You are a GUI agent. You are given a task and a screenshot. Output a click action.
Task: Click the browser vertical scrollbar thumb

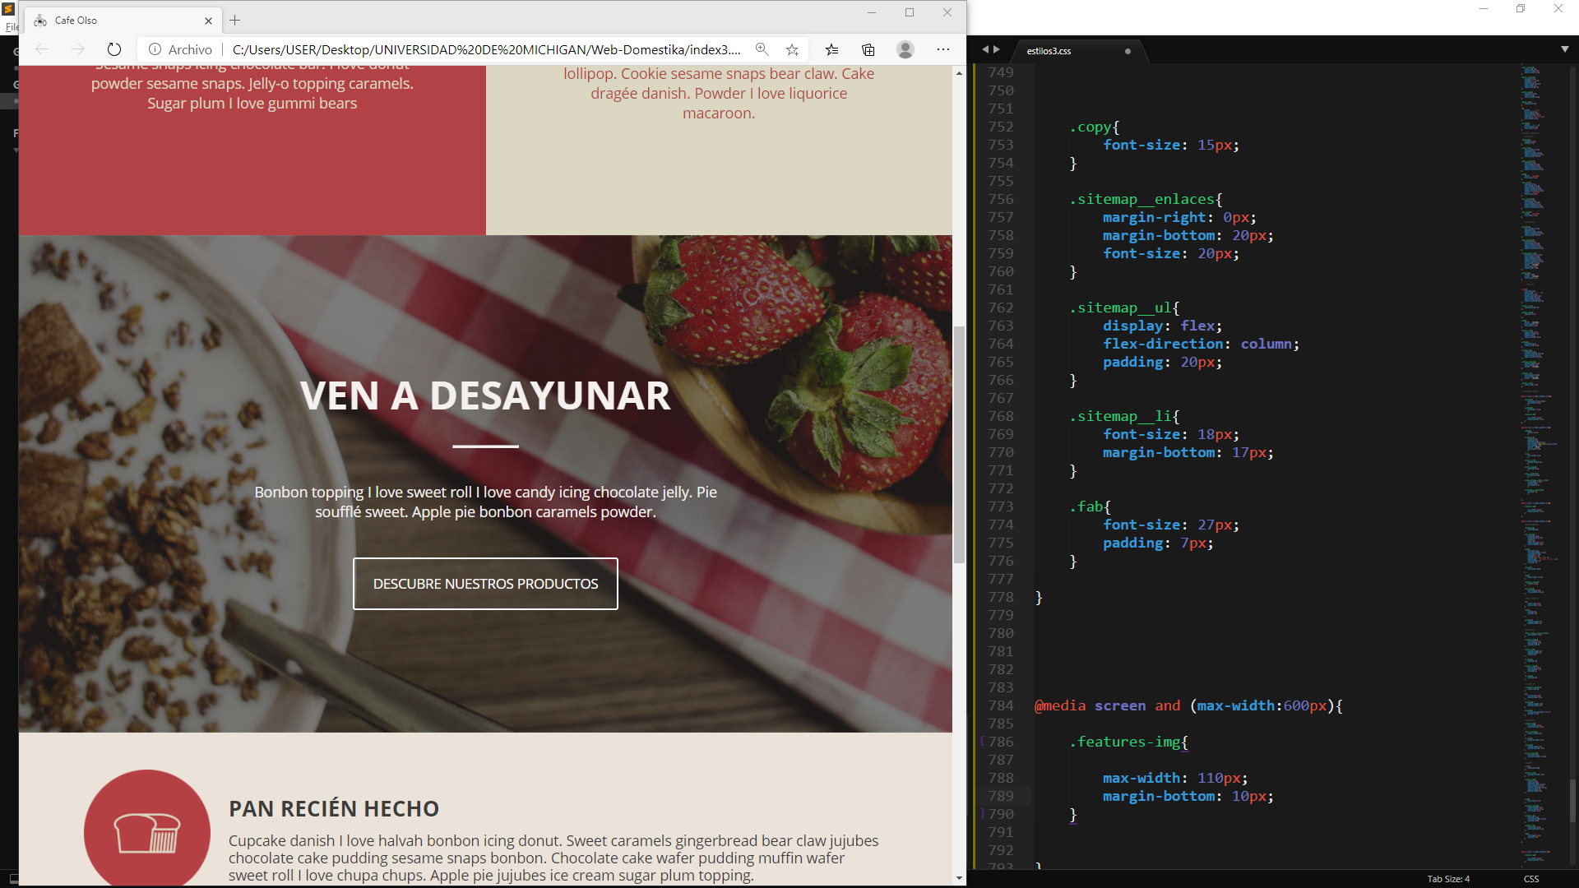[x=959, y=444]
